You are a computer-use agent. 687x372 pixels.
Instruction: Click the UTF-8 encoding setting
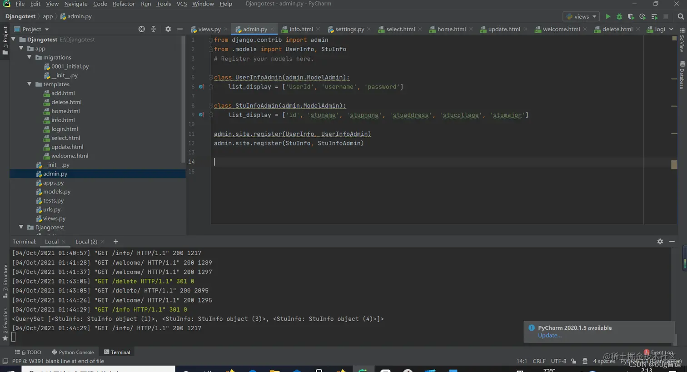tap(558, 361)
